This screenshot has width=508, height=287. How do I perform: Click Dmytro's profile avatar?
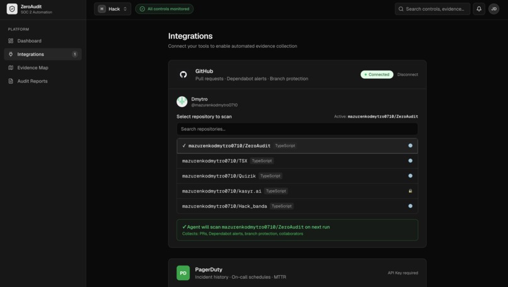pos(182,101)
